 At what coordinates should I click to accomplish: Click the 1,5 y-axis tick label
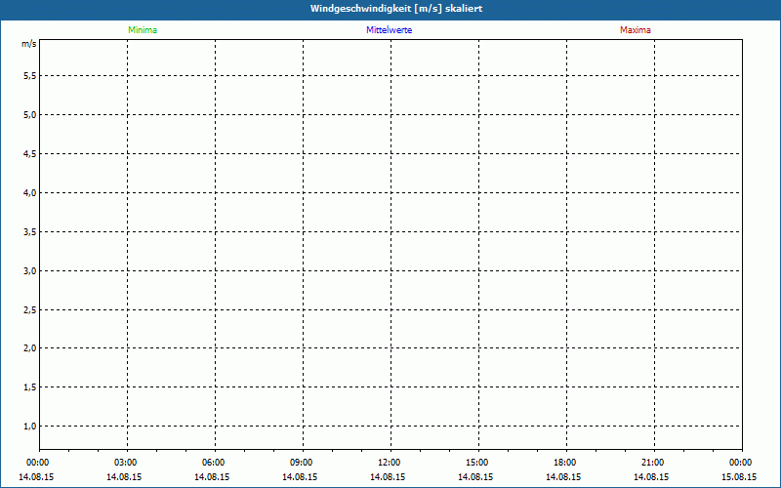(29, 387)
